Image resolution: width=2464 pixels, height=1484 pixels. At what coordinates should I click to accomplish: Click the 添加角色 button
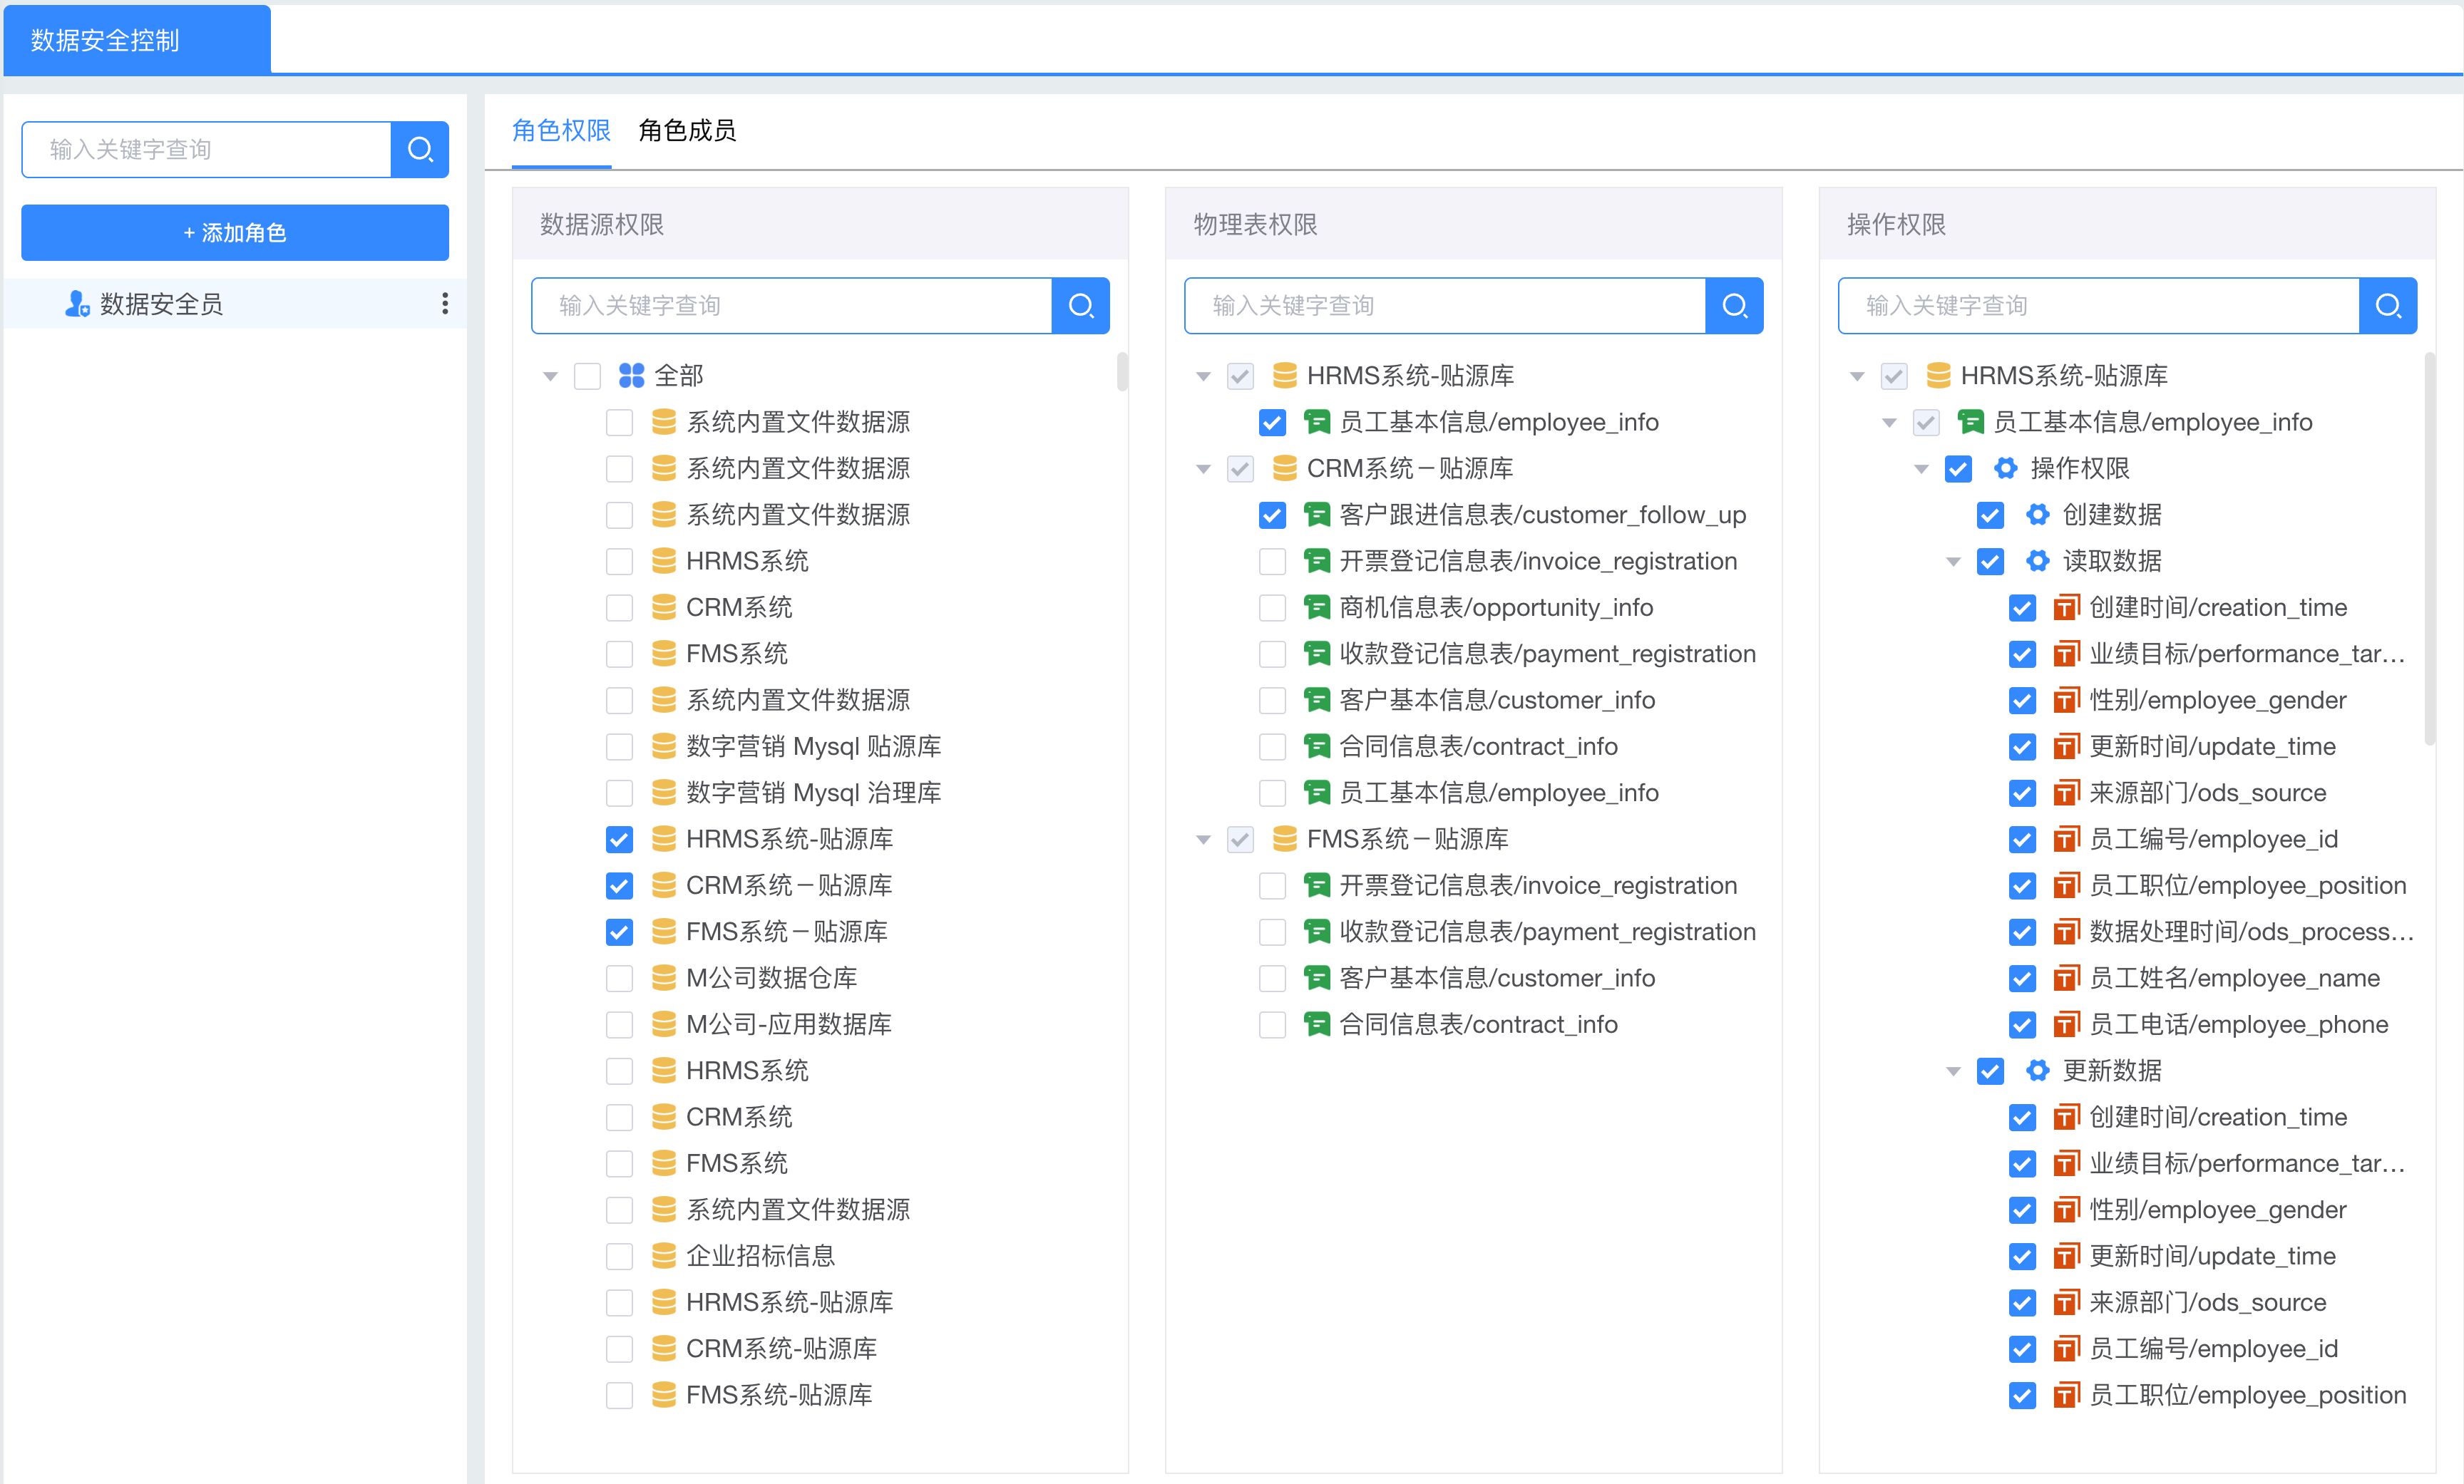235,233
